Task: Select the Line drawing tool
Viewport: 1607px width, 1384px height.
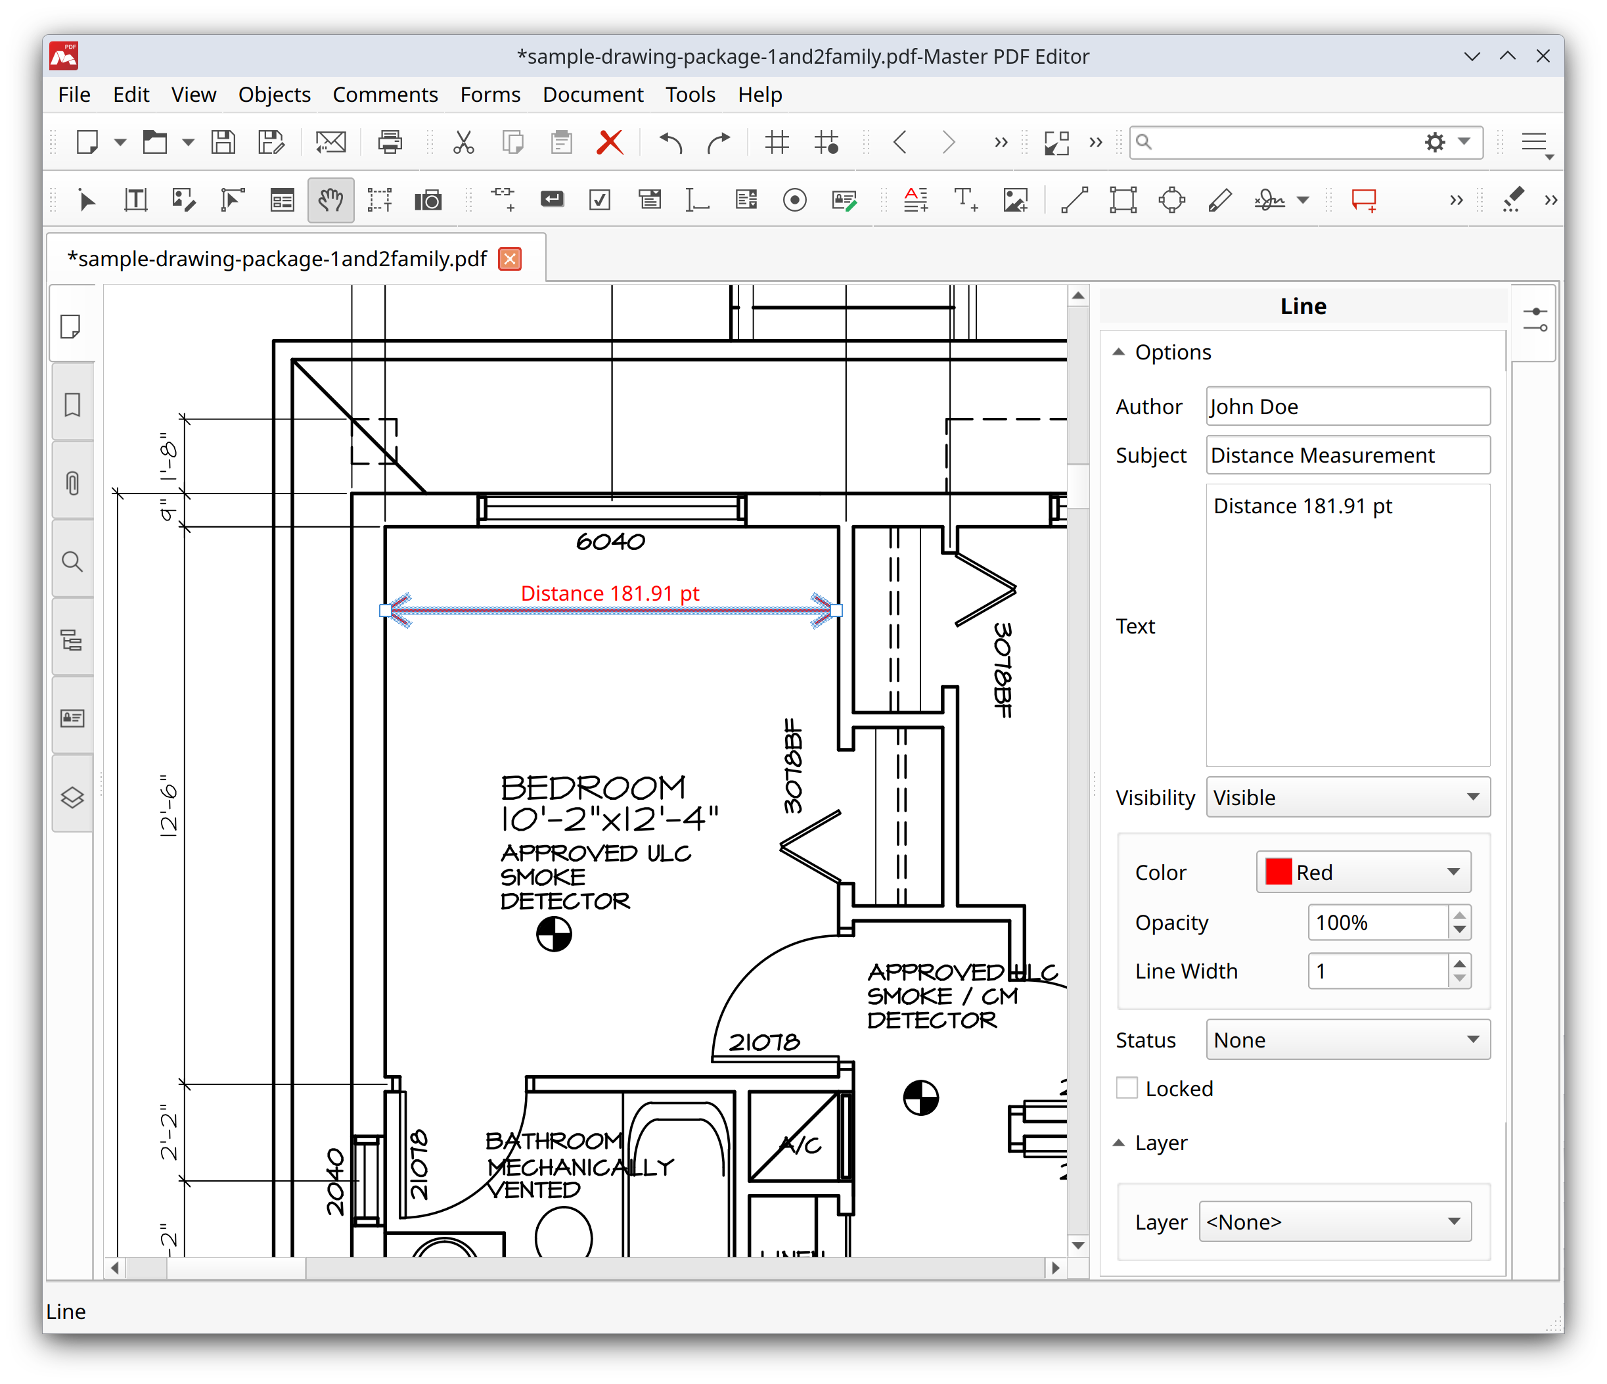Action: tap(1075, 200)
